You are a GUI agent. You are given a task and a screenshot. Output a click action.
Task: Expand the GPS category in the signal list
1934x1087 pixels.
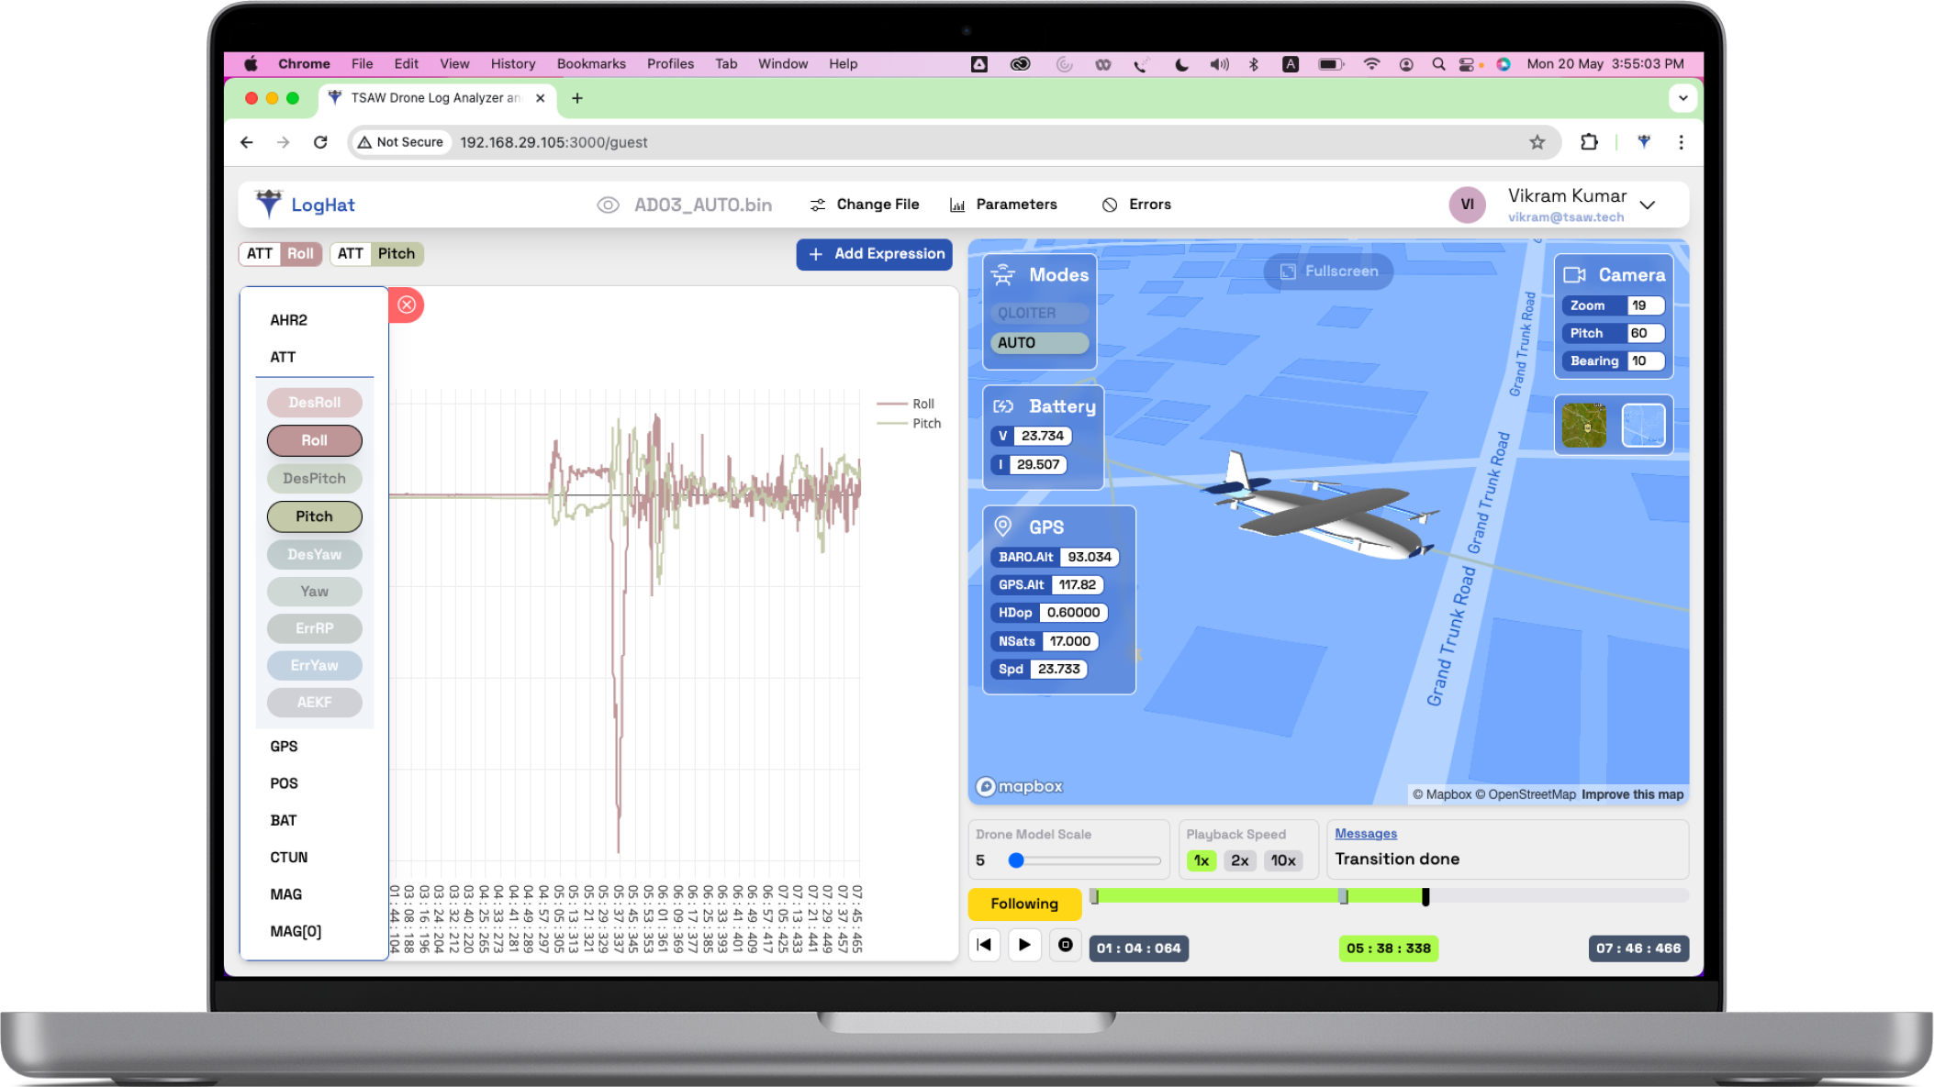tap(284, 746)
